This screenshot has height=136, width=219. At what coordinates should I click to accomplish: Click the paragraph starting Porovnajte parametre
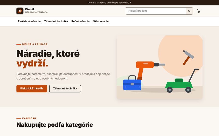tap(63, 76)
